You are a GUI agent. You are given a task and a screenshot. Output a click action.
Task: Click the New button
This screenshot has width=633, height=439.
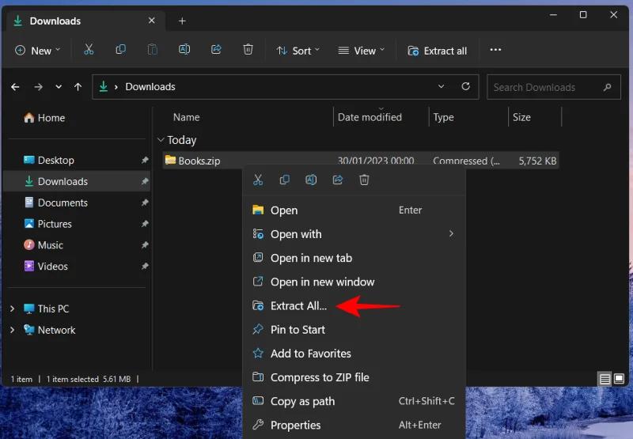(x=34, y=51)
